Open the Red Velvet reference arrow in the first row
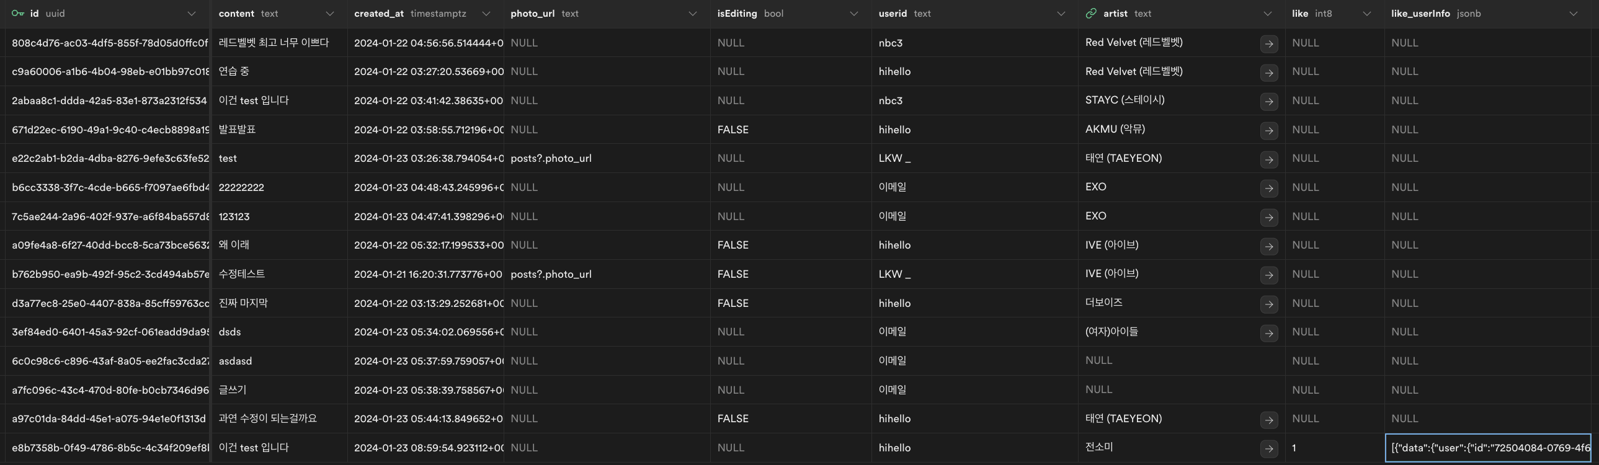This screenshot has width=1599, height=465. click(x=1268, y=43)
